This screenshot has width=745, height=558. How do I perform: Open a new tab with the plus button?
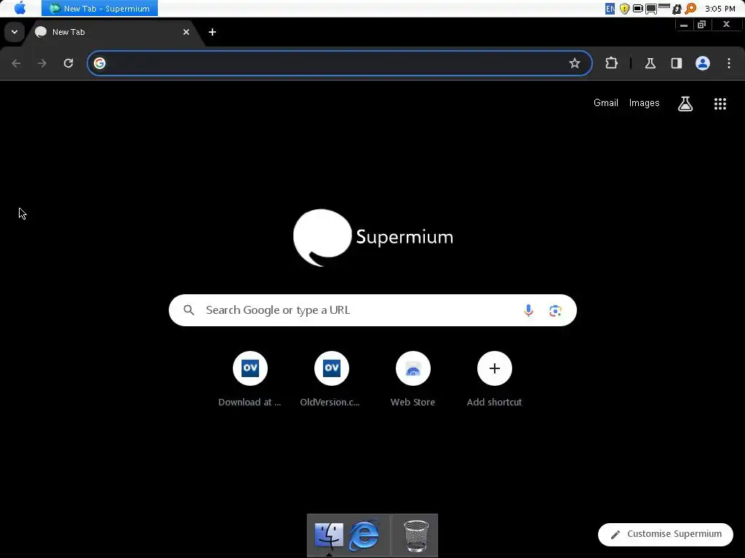[212, 32]
